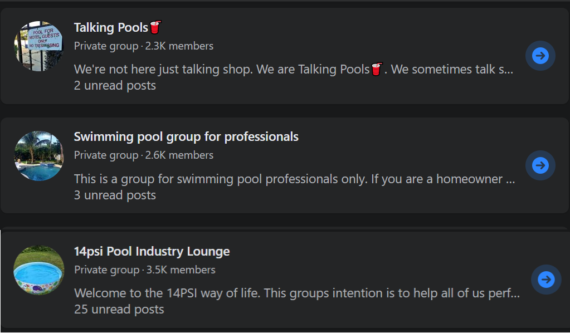Image resolution: width=570 pixels, height=333 pixels.
Task: Open the Talking Pools group title
Action: [111, 28]
